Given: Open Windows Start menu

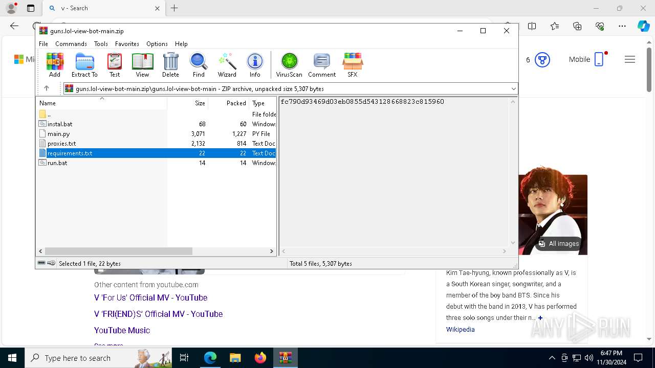Looking at the screenshot, I should pyautogui.click(x=12, y=358).
